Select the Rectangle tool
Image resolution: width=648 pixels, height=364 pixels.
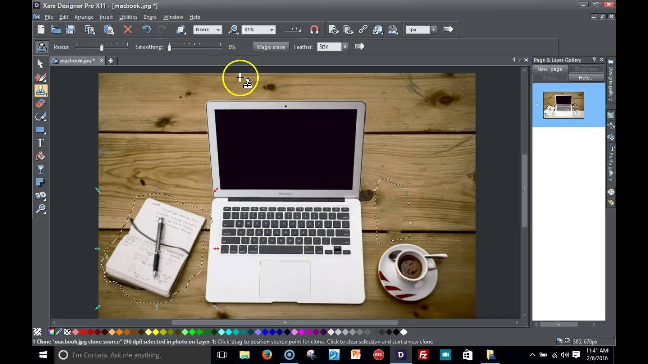[40, 130]
